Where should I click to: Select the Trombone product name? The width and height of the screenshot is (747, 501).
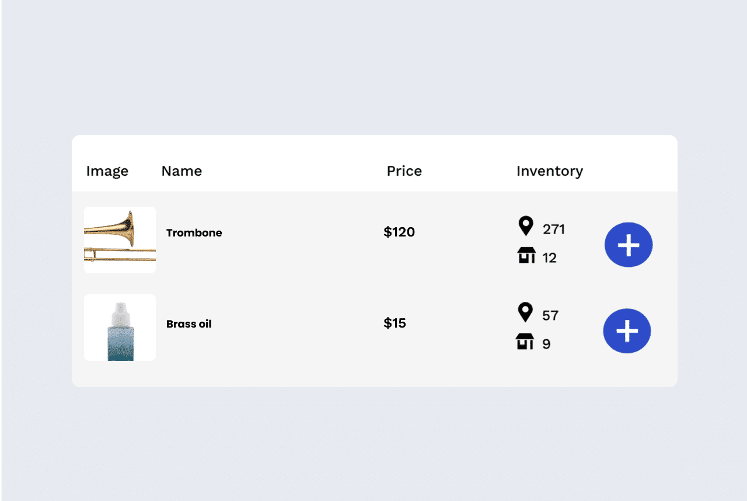click(194, 233)
